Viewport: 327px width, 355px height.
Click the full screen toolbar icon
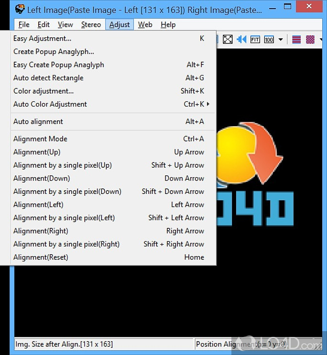(x=228, y=39)
